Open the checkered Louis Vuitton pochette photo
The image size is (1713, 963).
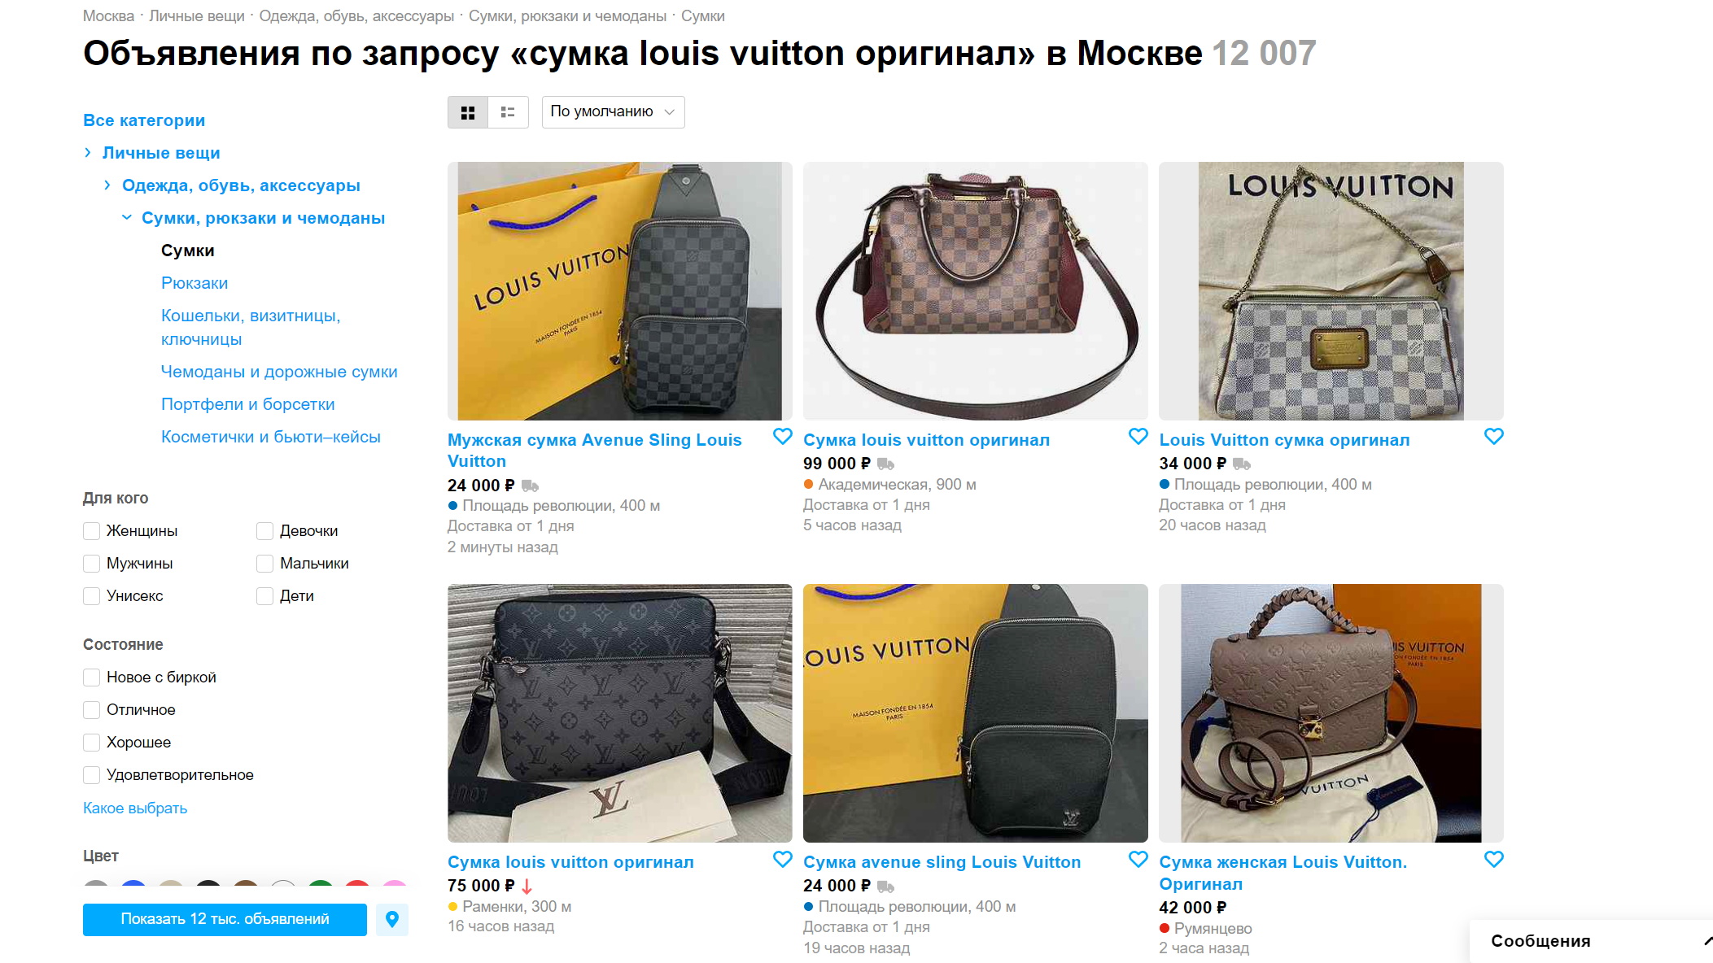(1331, 291)
